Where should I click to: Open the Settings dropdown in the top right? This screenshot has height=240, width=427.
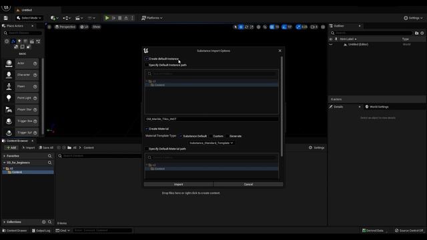pyautogui.click(x=413, y=18)
